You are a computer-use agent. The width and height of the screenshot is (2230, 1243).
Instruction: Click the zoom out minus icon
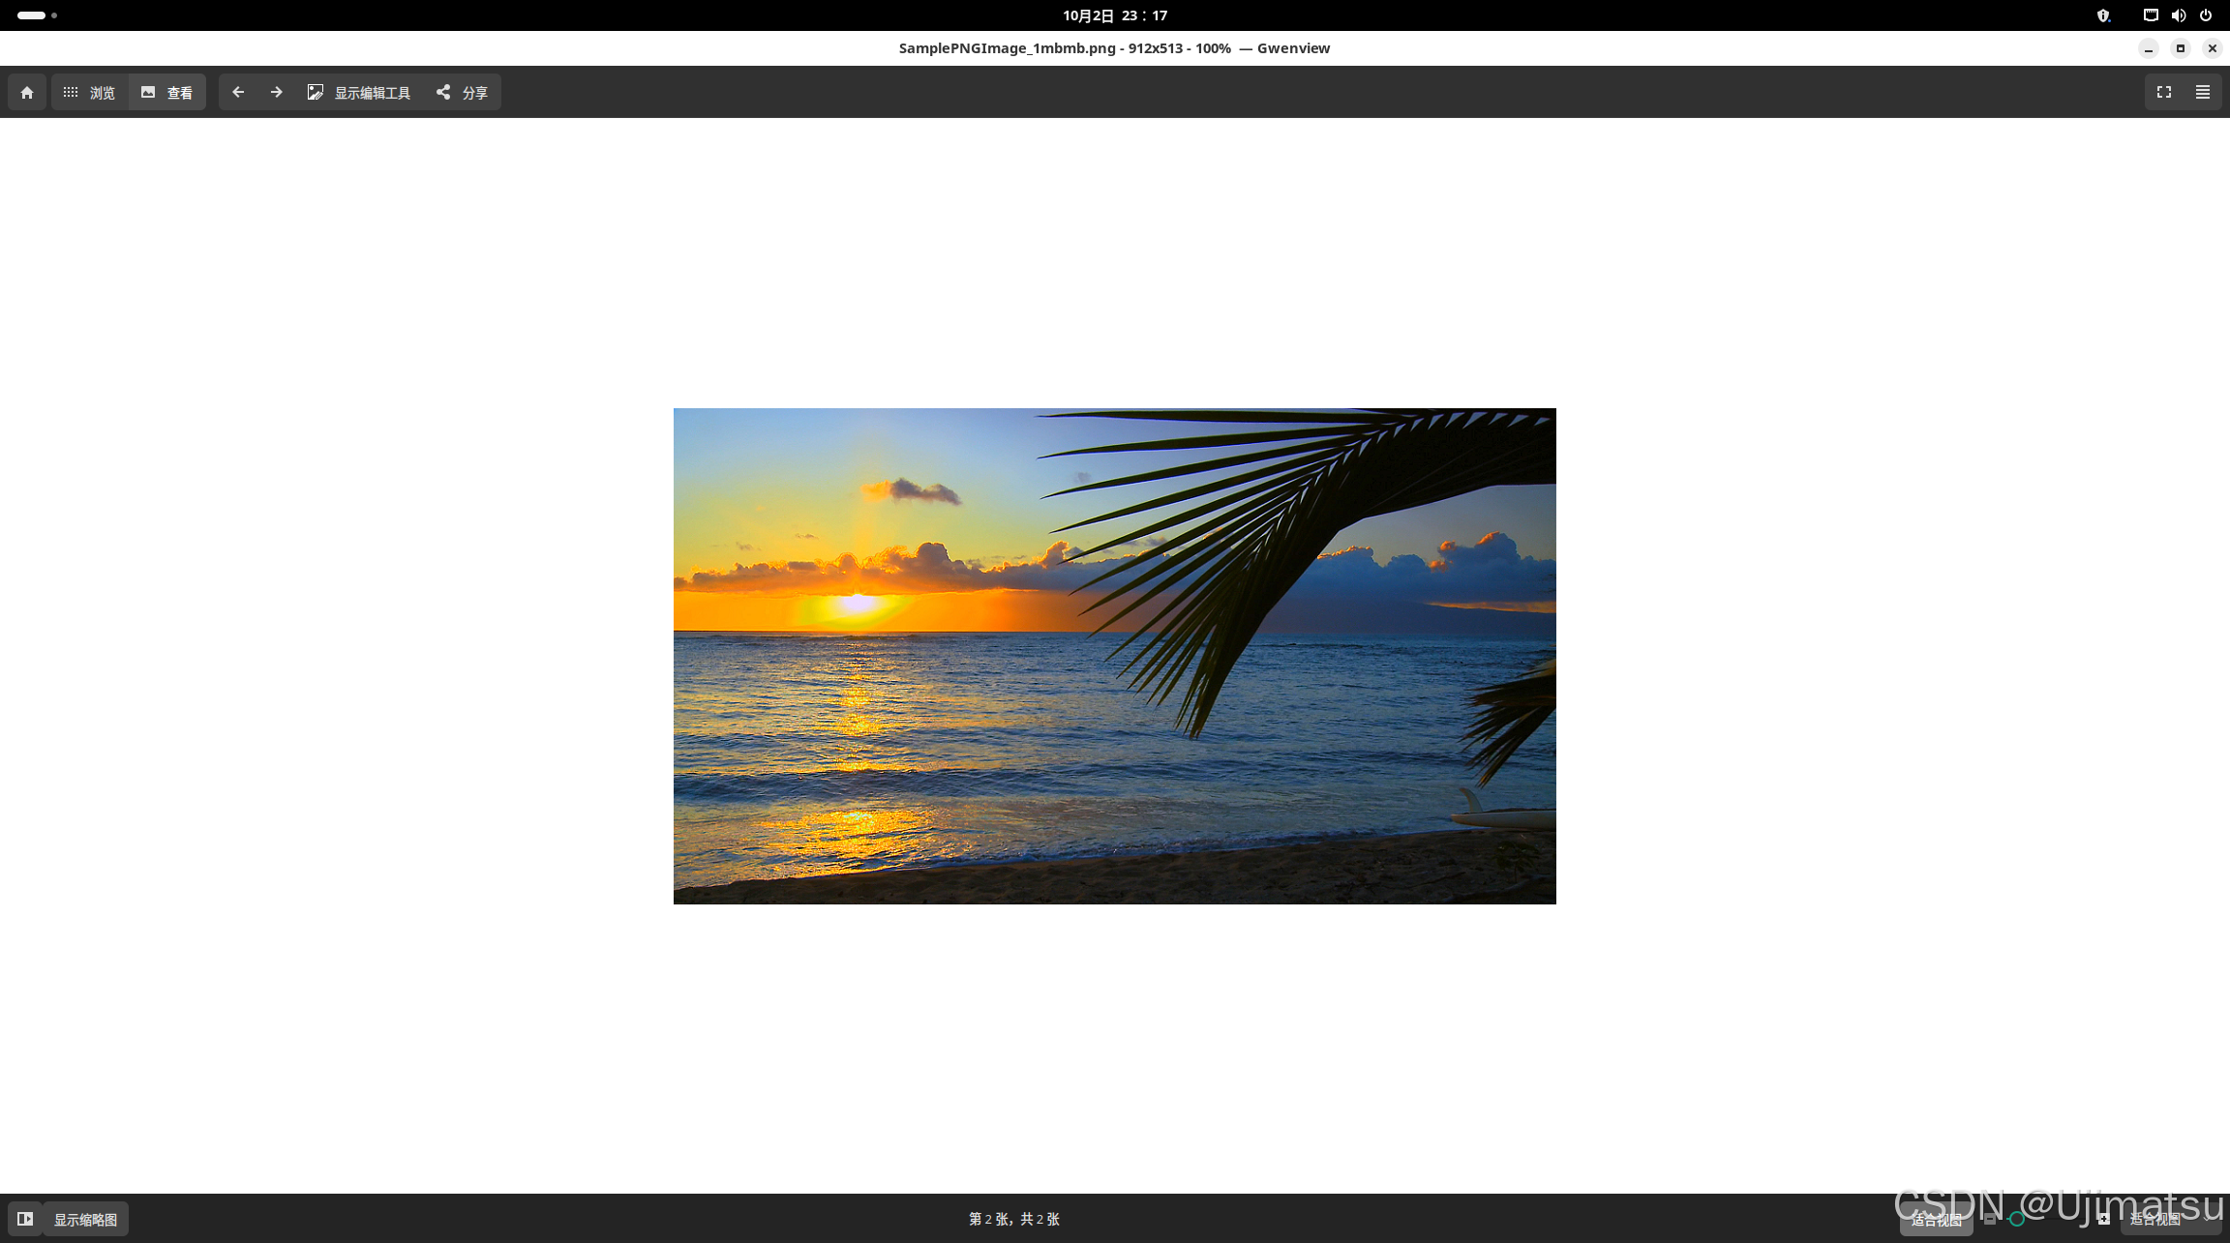pyautogui.click(x=1989, y=1219)
